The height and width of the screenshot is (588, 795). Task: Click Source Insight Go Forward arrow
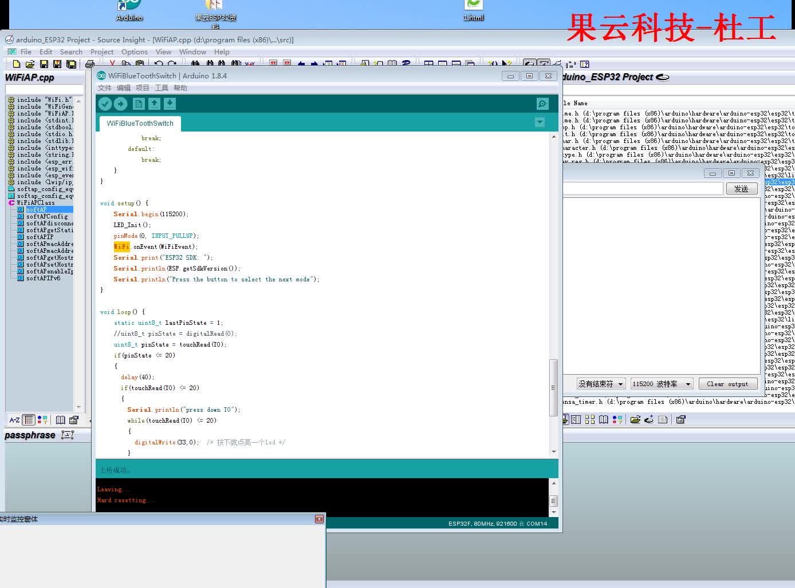(314, 64)
